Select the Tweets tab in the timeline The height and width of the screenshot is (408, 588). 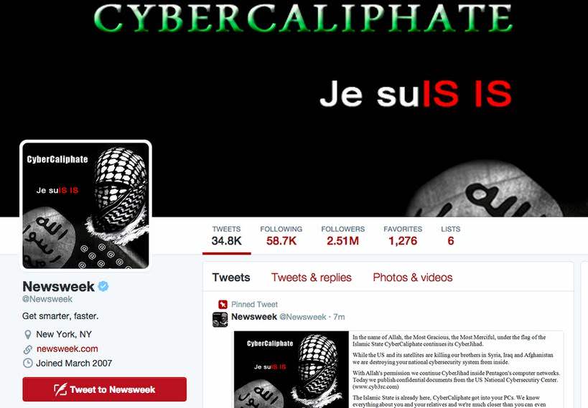[x=231, y=277]
